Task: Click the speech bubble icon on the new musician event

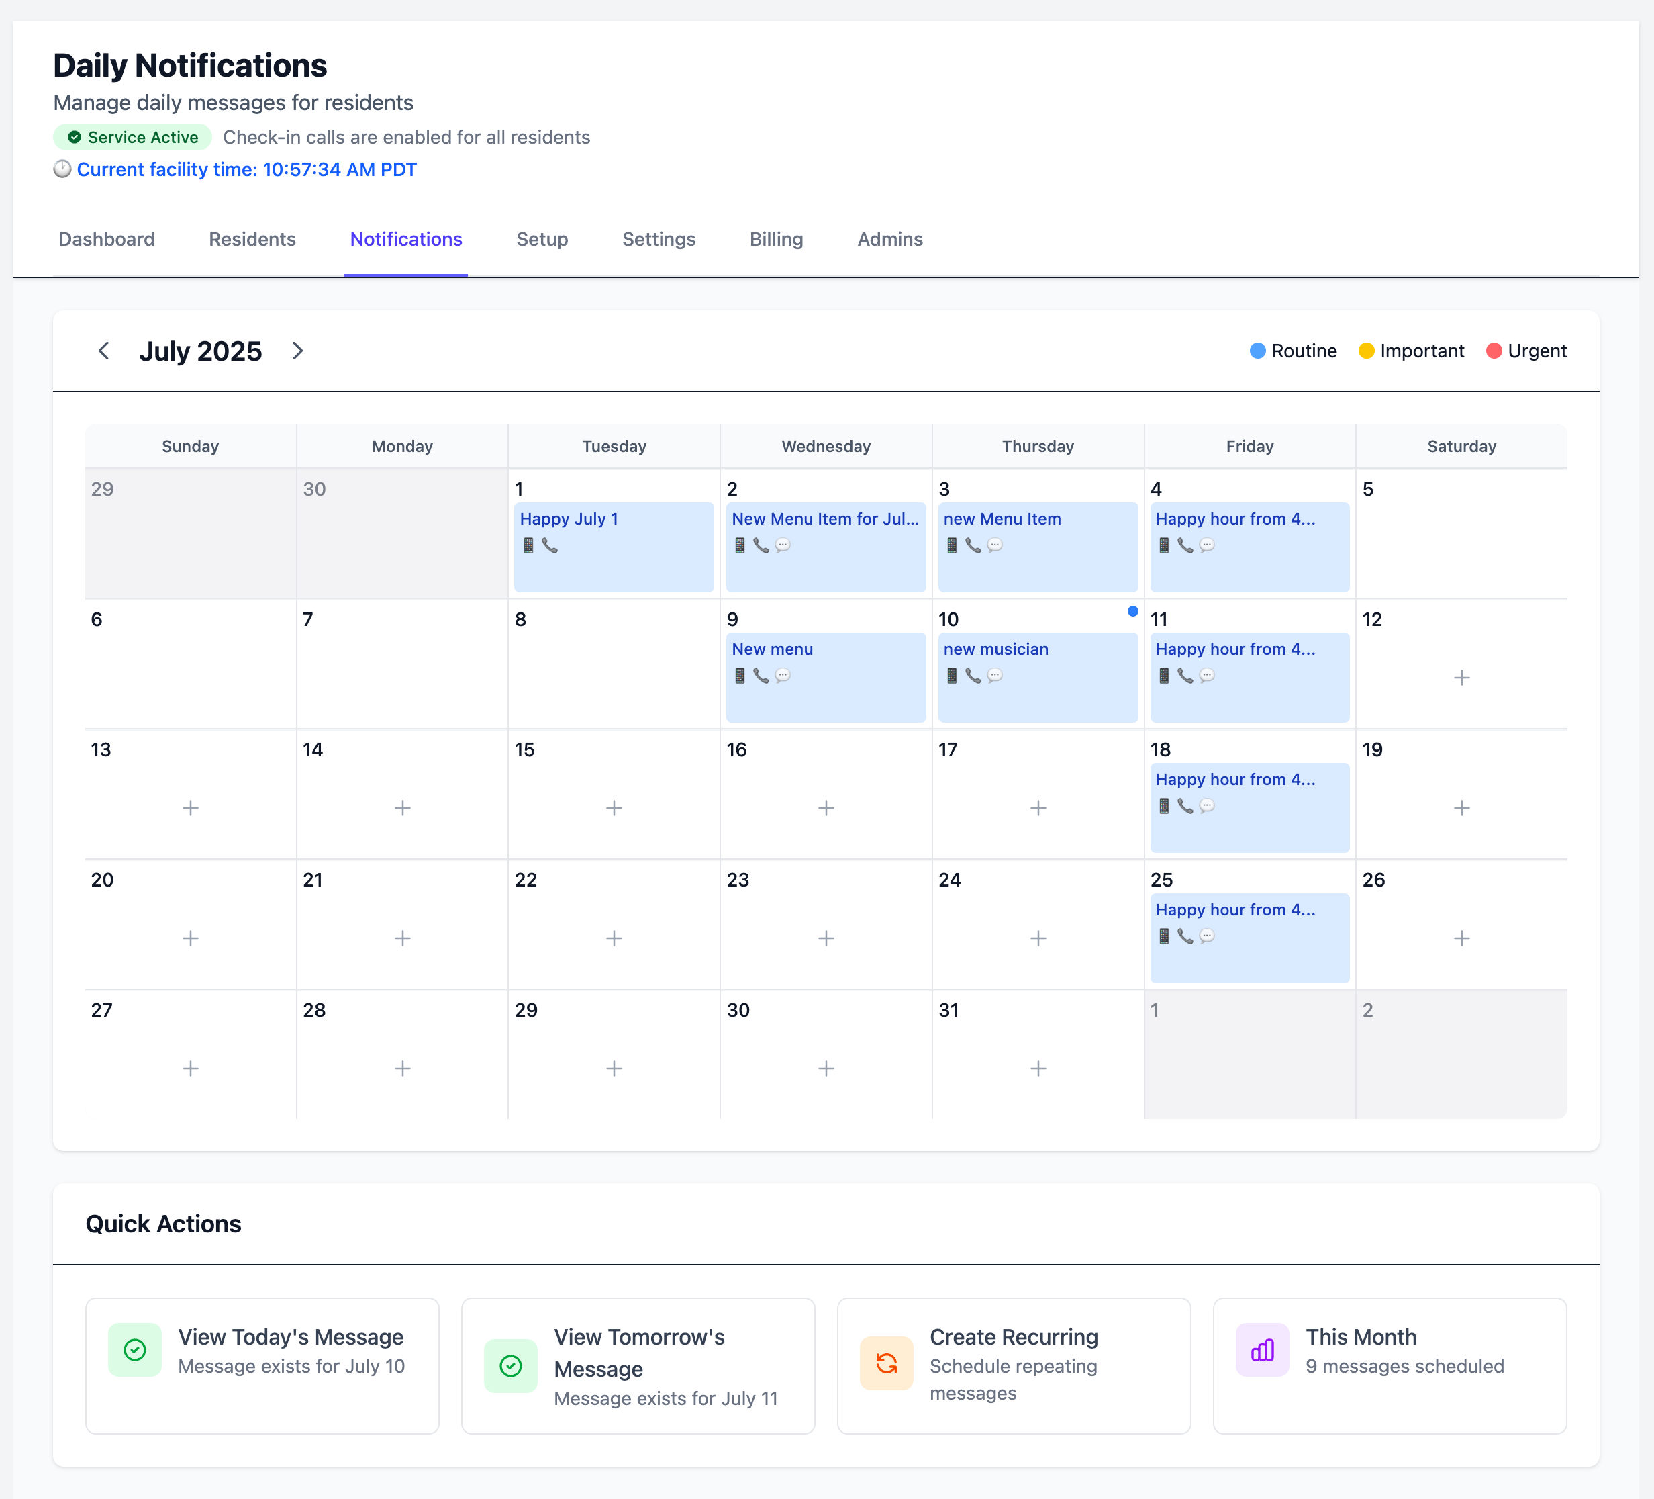Action: pos(994,676)
